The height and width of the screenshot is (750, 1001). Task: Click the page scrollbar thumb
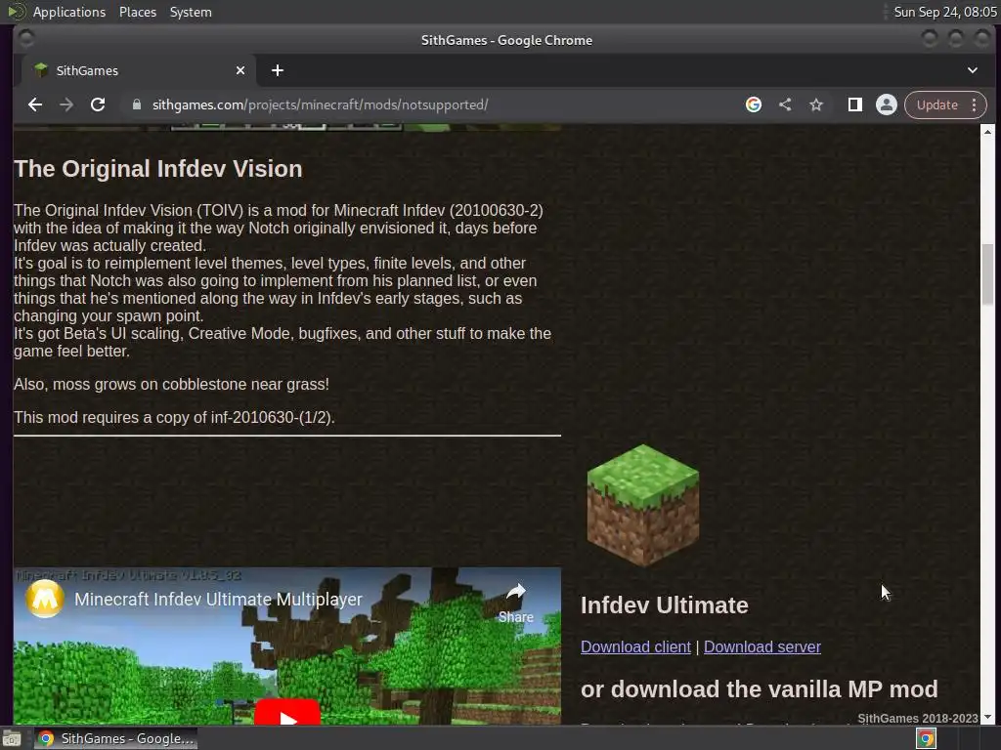pos(987,274)
